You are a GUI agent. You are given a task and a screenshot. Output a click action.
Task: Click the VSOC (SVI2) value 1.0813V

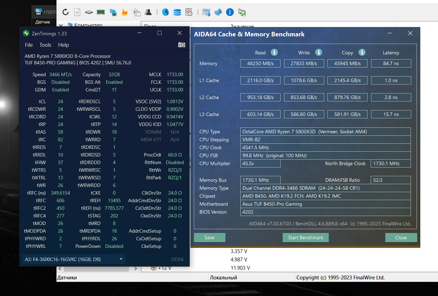pos(174,101)
